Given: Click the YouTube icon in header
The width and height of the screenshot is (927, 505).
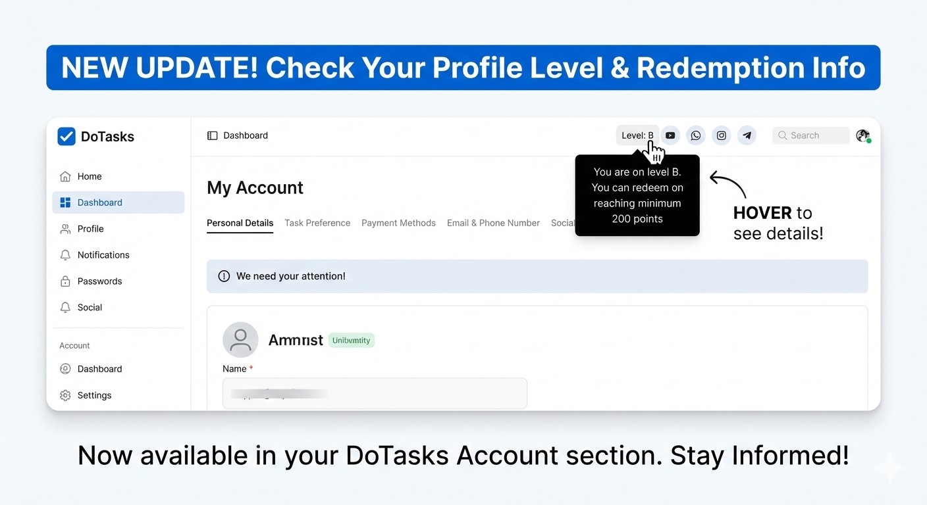Looking at the screenshot, I should click(x=670, y=135).
